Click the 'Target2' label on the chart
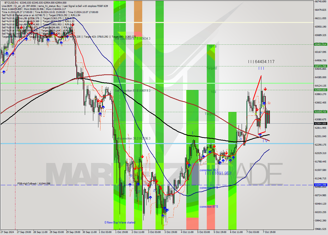Viewport: 328px width, 235px height. click(x=212, y=68)
